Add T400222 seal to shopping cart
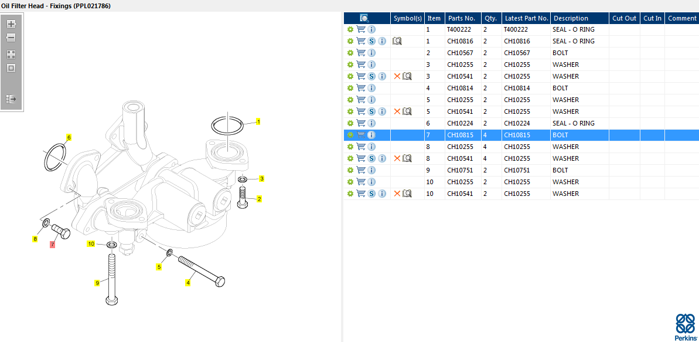The width and height of the screenshot is (699, 342). pyautogui.click(x=361, y=29)
